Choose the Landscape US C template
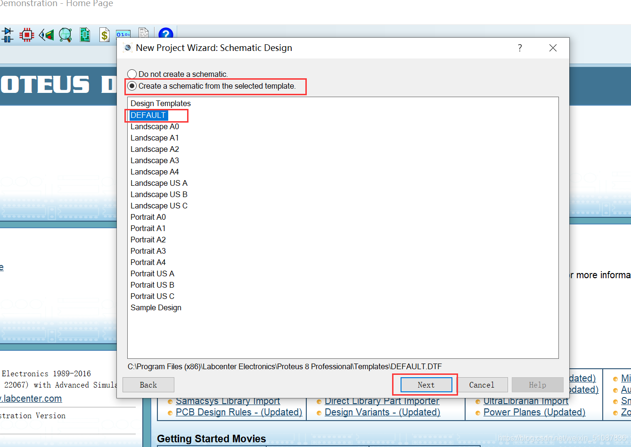 pos(159,206)
